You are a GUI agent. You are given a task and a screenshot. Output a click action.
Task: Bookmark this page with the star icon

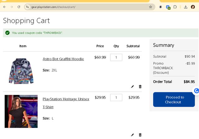point(150,7)
